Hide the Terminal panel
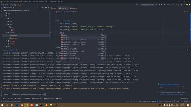The image size is (191, 107). point(190,50)
